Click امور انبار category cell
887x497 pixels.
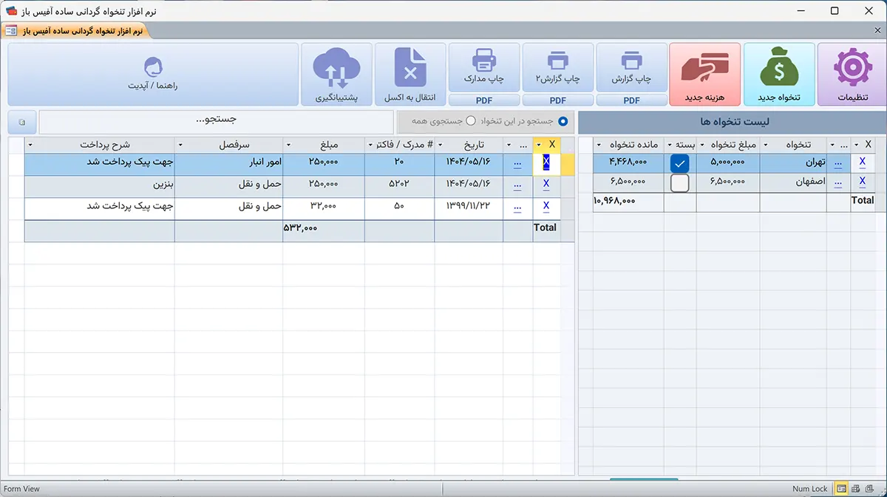coord(228,164)
